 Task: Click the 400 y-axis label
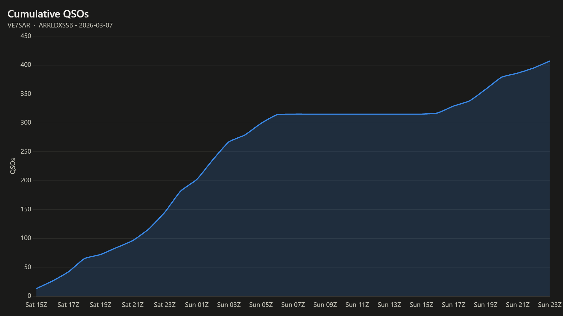(26, 65)
